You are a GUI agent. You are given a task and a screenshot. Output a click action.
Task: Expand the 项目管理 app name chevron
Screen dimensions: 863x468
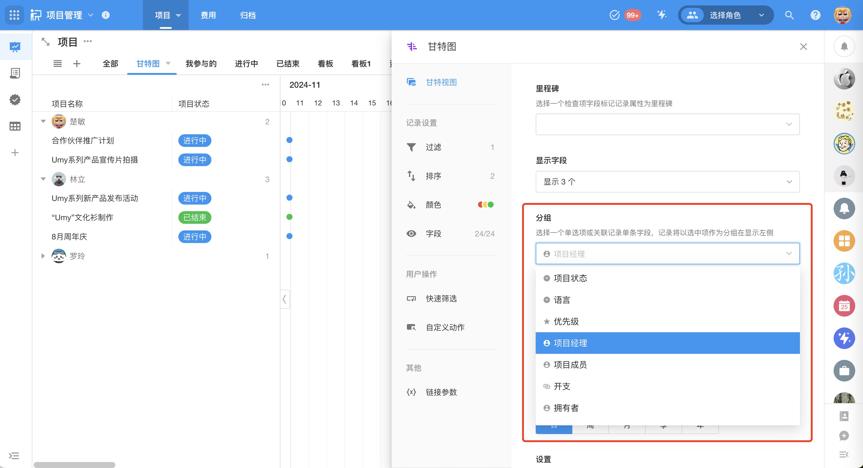90,15
